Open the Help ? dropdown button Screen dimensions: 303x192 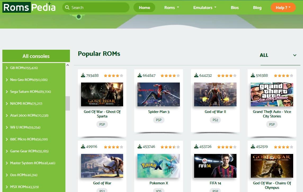click(x=283, y=7)
